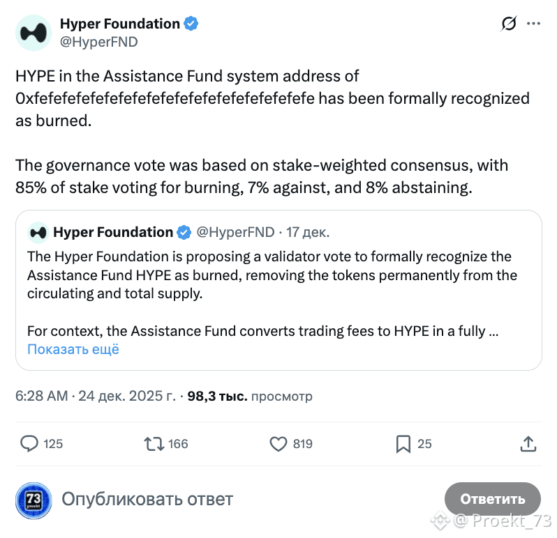Repost this post using the retweet icon
Viewport: 557px width, 538px height.
[154, 443]
